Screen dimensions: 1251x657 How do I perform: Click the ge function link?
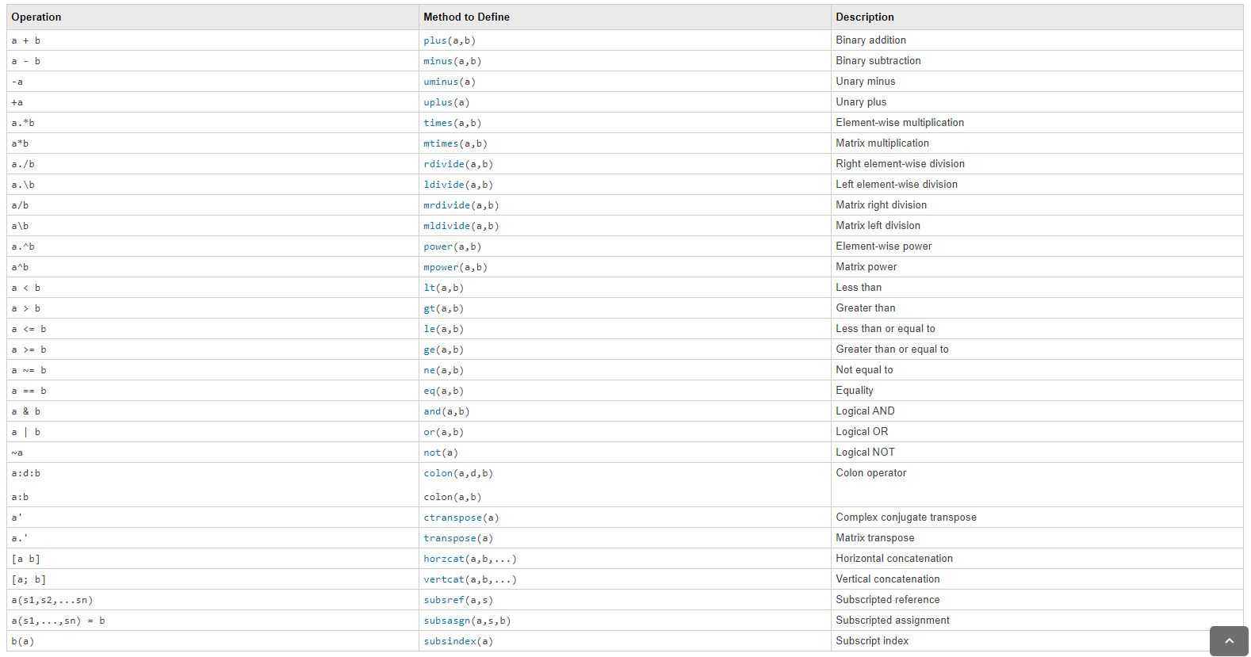[429, 350]
